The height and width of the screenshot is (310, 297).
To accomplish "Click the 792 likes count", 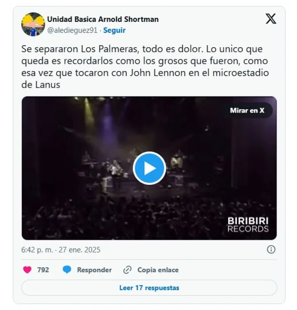I will click(x=43, y=270).
